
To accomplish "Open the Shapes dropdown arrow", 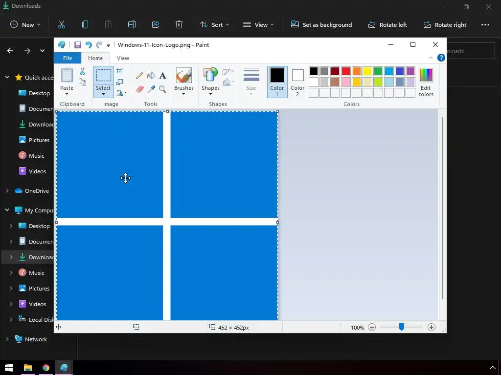I will (x=210, y=94).
